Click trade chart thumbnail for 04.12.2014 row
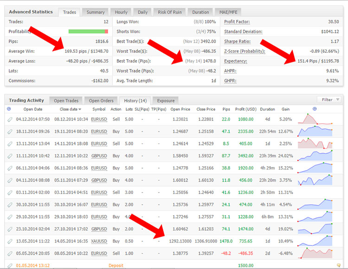 (315, 119)
